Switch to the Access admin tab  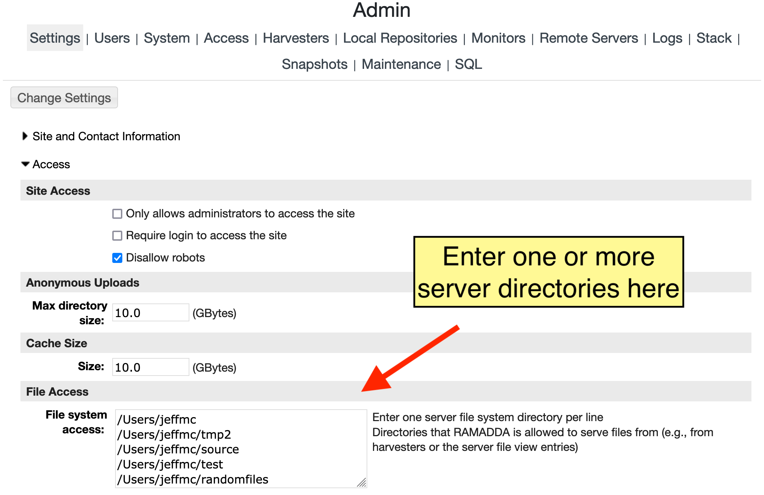coord(226,38)
